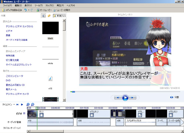Click the collection pane scroll down arrow

64,100
